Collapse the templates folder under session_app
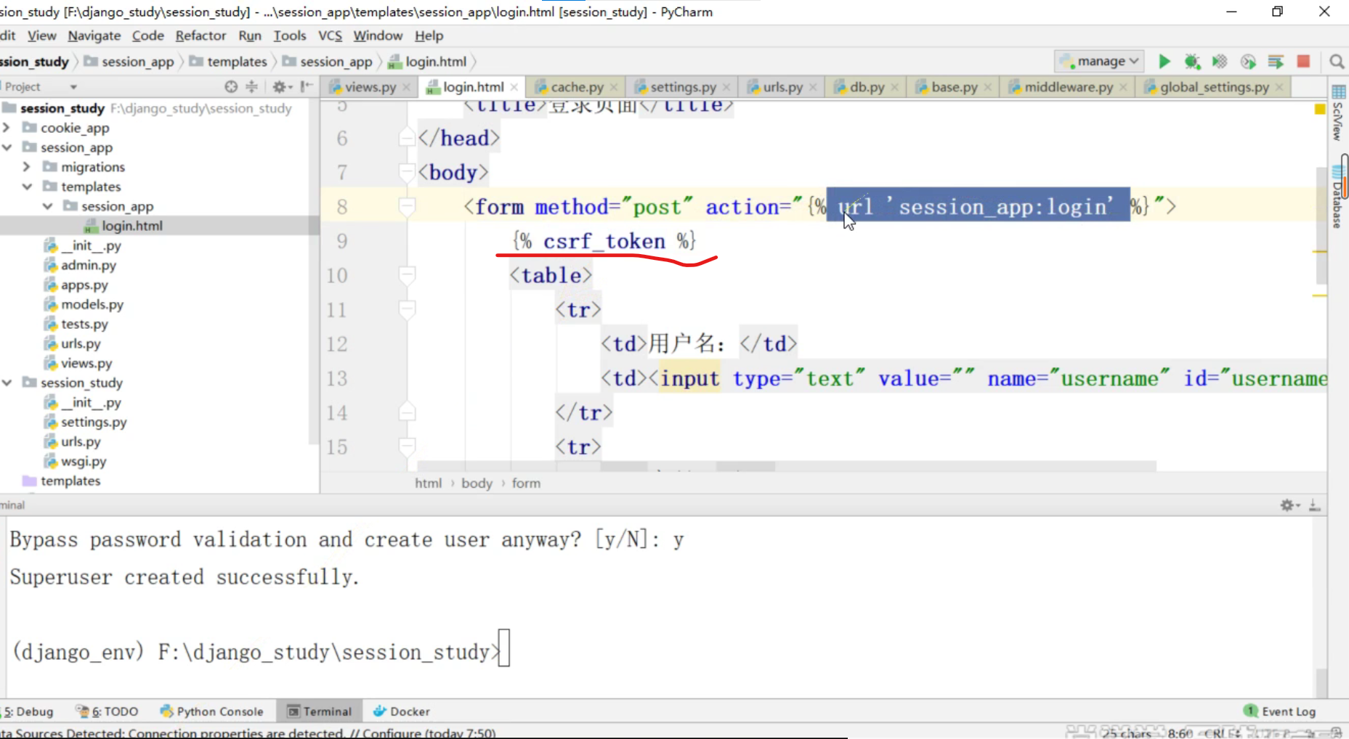This screenshot has height=739, width=1349. (x=27, y=187)
